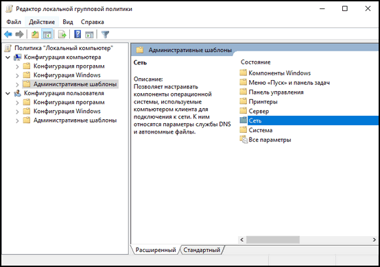
Task: Click the up-one-level folder toolbar icon
Action: (x=35, y=34)
